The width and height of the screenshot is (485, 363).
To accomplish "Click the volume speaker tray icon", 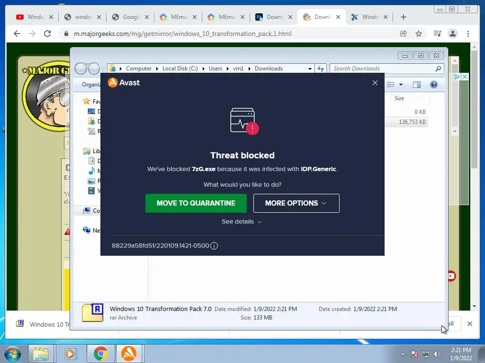I will click(437, 354).
